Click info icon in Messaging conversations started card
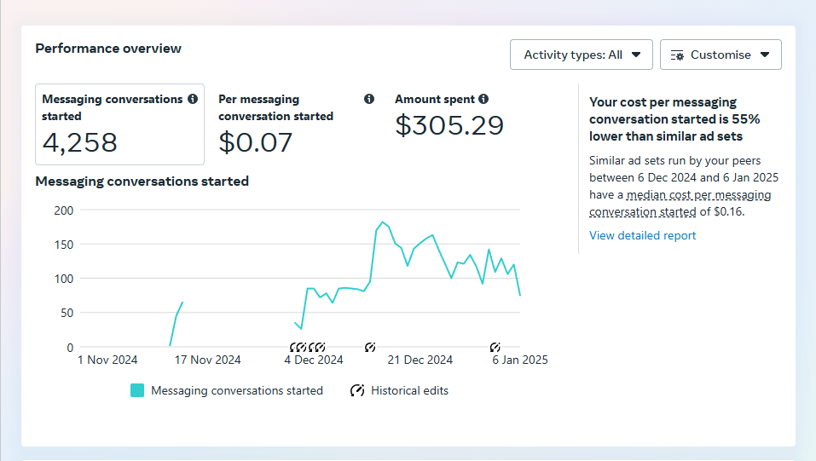816x461 pixels. point(193,99)
